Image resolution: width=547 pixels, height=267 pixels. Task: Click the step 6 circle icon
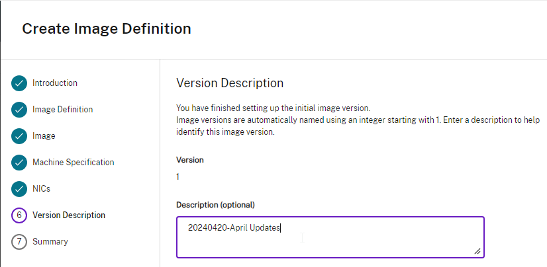(19, 215)
